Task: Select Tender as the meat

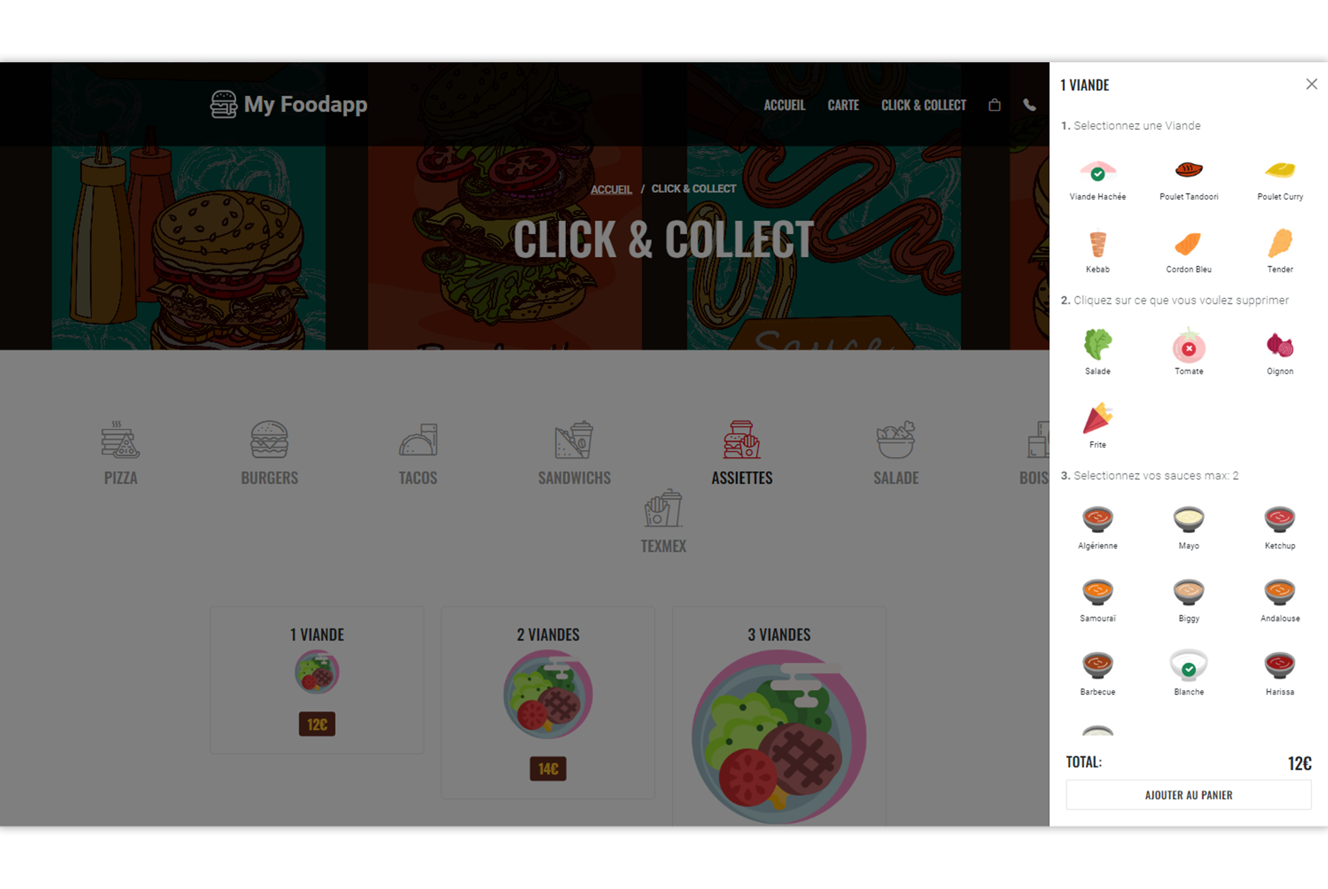Action: [1279, 252]
